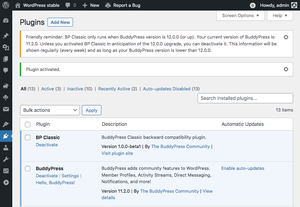Viewport: 300px width, 207px height.
Task: View details of BuddyPress plugin
Action: (x=208, y=191)
